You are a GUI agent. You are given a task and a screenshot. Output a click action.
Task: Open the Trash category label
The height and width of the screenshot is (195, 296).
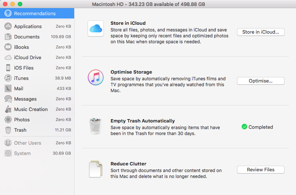[20, 130]
